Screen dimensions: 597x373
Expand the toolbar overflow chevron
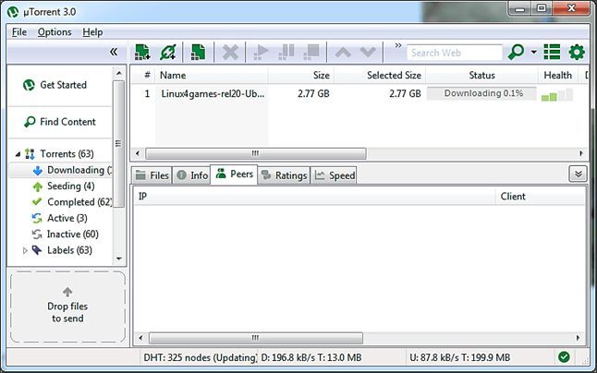point(398,45)
